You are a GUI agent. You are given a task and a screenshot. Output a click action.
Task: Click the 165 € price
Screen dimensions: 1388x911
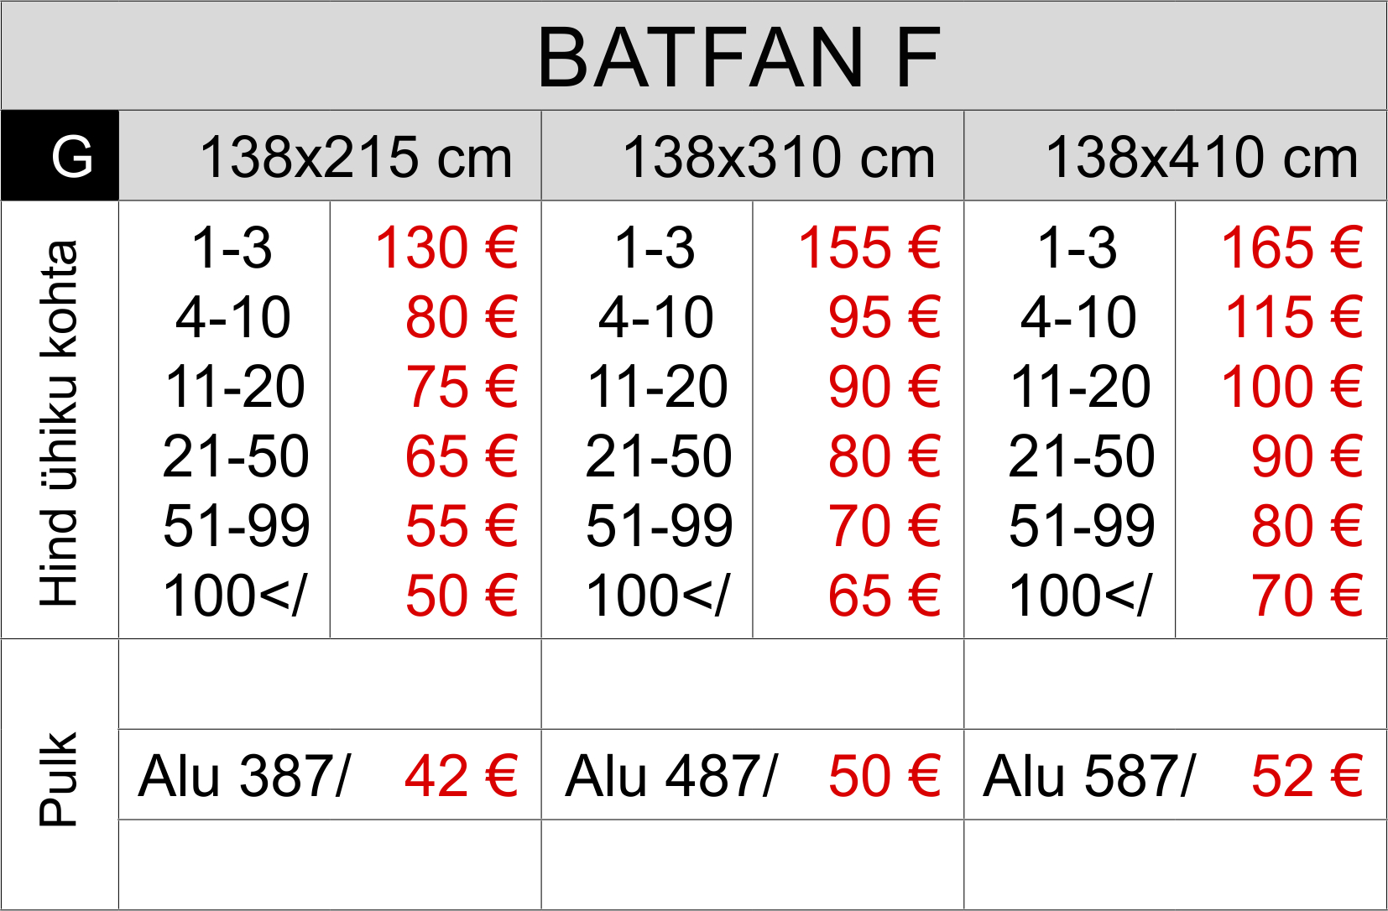tap(1292, 248)
